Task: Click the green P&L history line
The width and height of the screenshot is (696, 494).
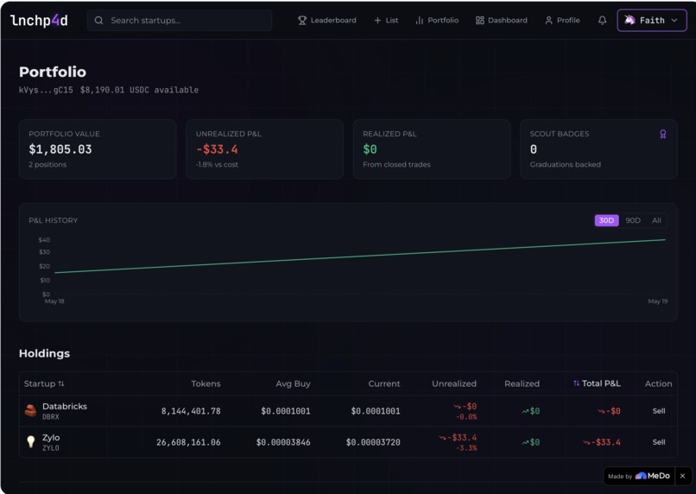Action: point(359,256)
